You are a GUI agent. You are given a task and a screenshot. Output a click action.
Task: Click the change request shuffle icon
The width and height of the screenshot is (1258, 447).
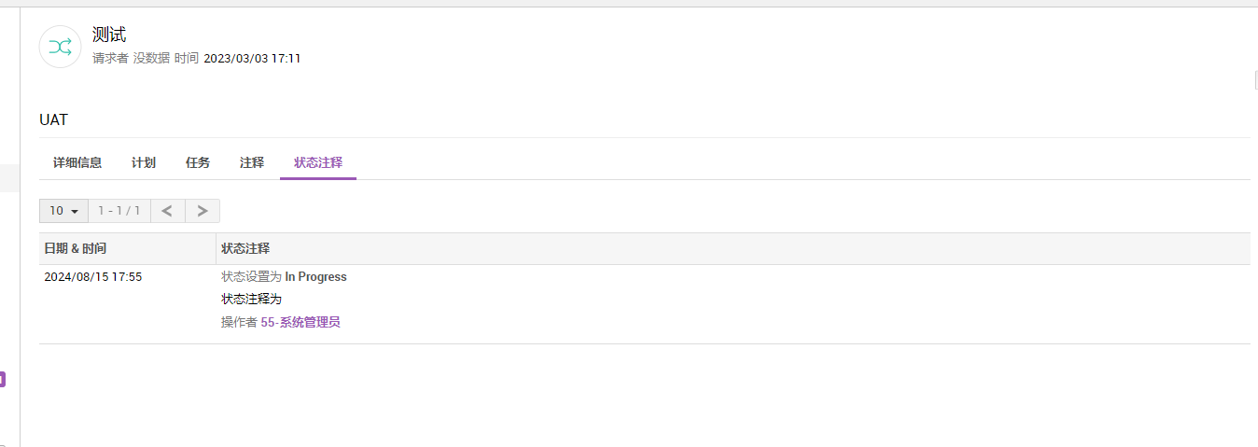point(60,47)
